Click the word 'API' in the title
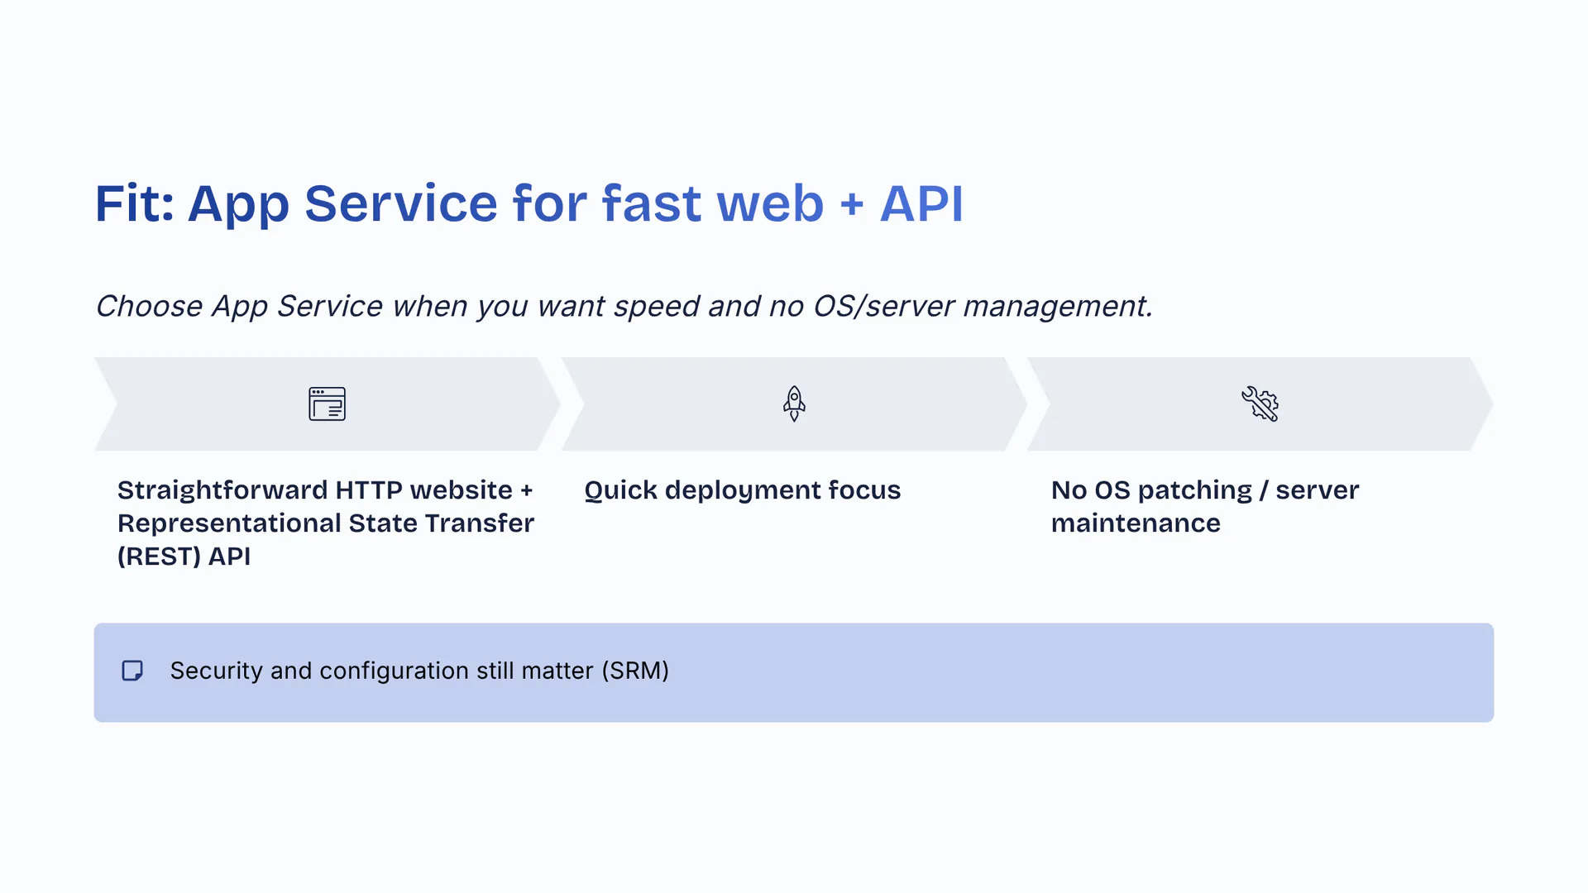This screenshot has height=893, width=1588. [921, 203]
